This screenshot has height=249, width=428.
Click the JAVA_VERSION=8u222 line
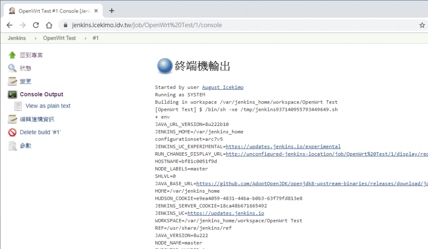tap(181, 235)
